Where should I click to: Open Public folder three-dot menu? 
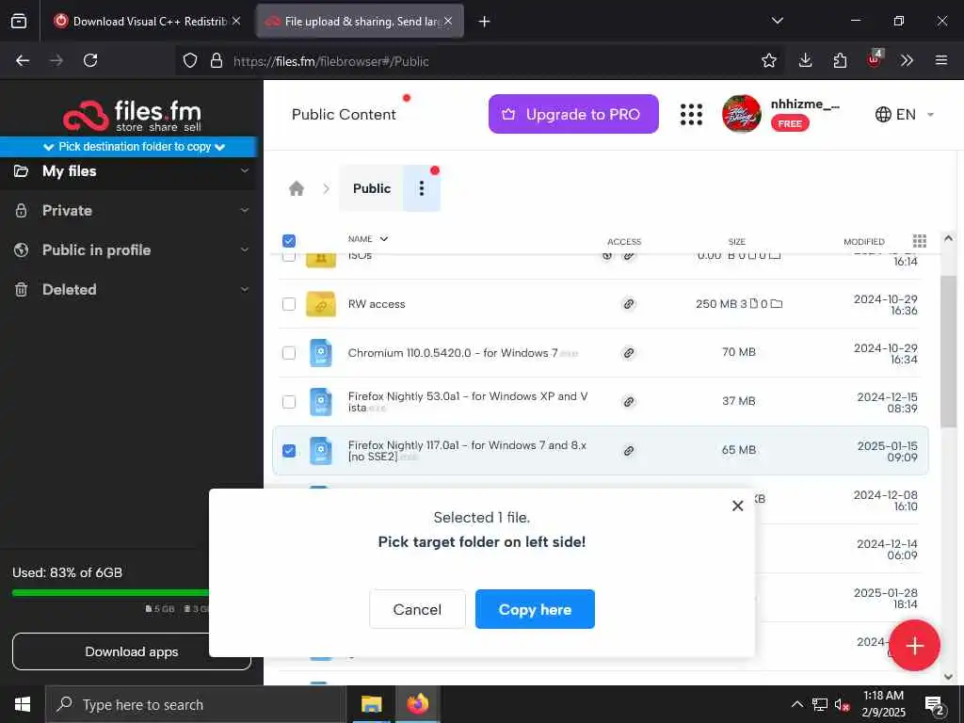421,188
